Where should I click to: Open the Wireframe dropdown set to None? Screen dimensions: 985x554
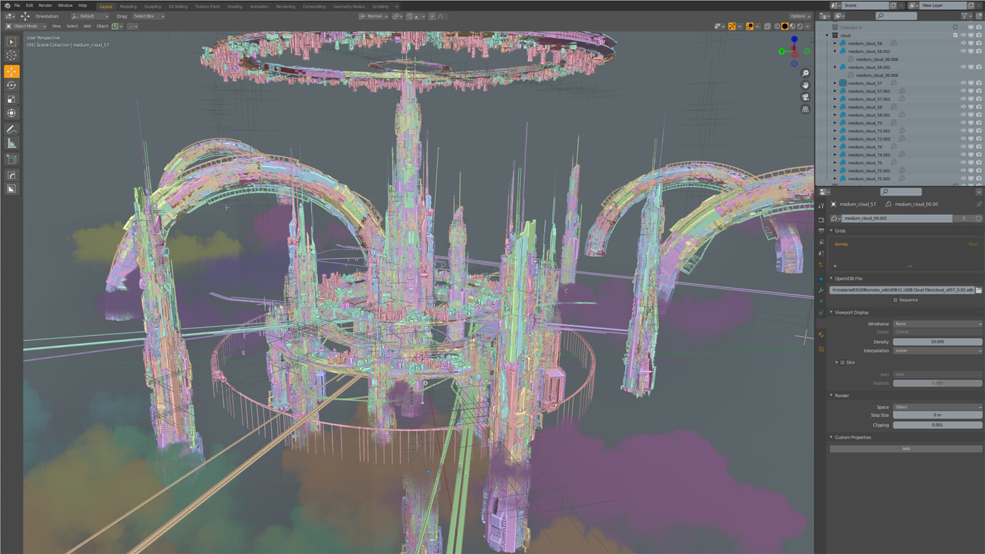pyautogui.click(x=938, y=324)
